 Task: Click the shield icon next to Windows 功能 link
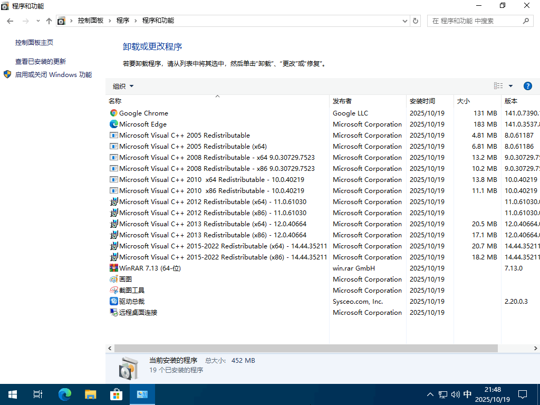point(7,74)
